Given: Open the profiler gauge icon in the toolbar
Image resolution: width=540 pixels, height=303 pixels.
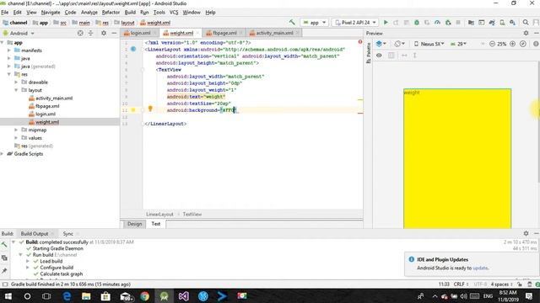Looking at the screenshot, I should 437,23.
